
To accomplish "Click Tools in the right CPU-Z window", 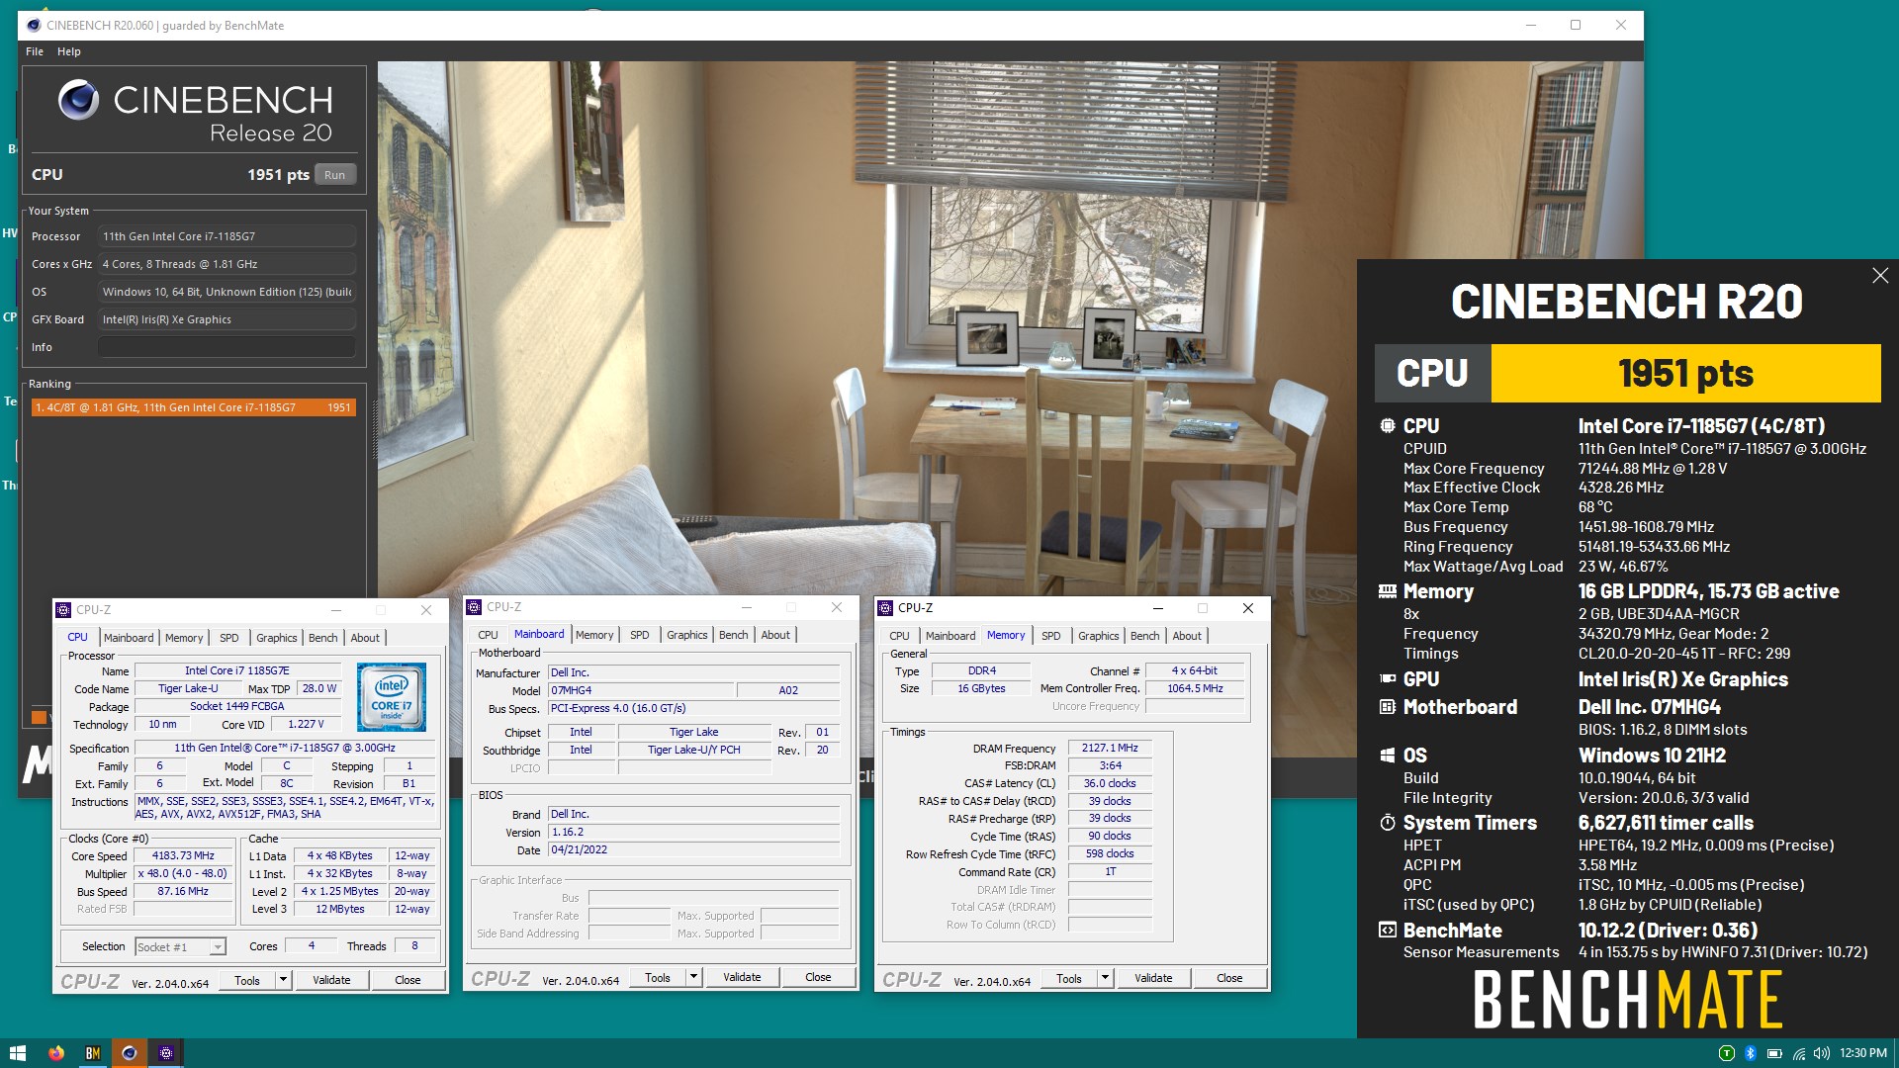I will click(1069, 978).
